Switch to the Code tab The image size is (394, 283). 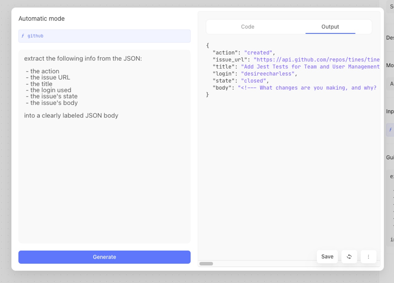[248, 27]
